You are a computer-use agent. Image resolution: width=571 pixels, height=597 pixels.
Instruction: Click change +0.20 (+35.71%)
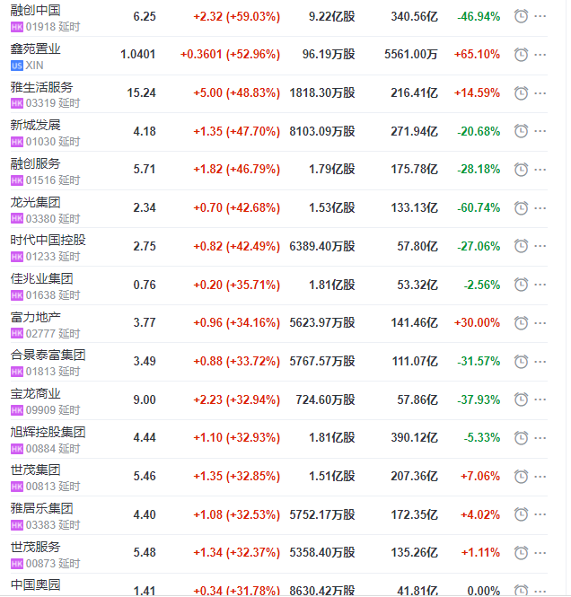(x=236, y=285)
